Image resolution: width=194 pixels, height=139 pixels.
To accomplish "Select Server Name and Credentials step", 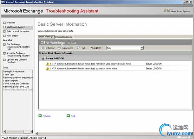I will (16, 84).
